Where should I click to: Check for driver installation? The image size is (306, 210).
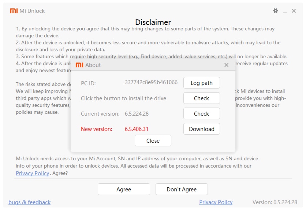pyautogui.click(x=202, y=98)
